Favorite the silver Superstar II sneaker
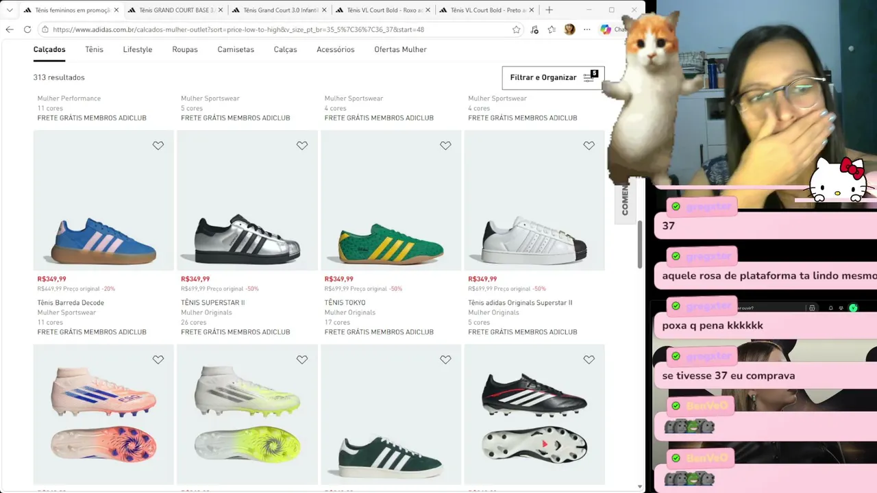Image resolution: width=877 pixels, height=493 pixels. point(302,145)
